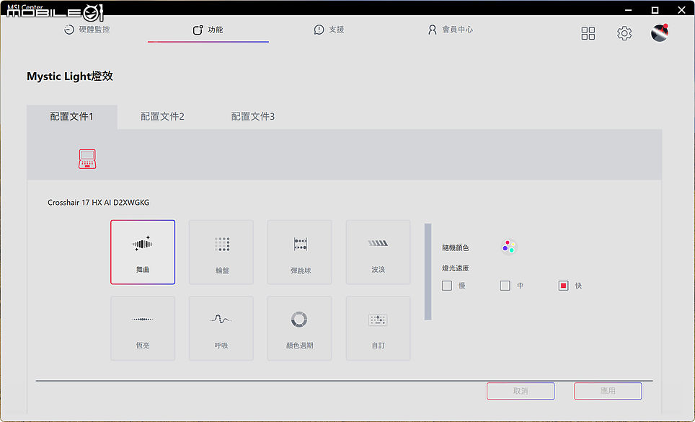Set light speed to 中

pyautogui.click(x=505, y=286)
